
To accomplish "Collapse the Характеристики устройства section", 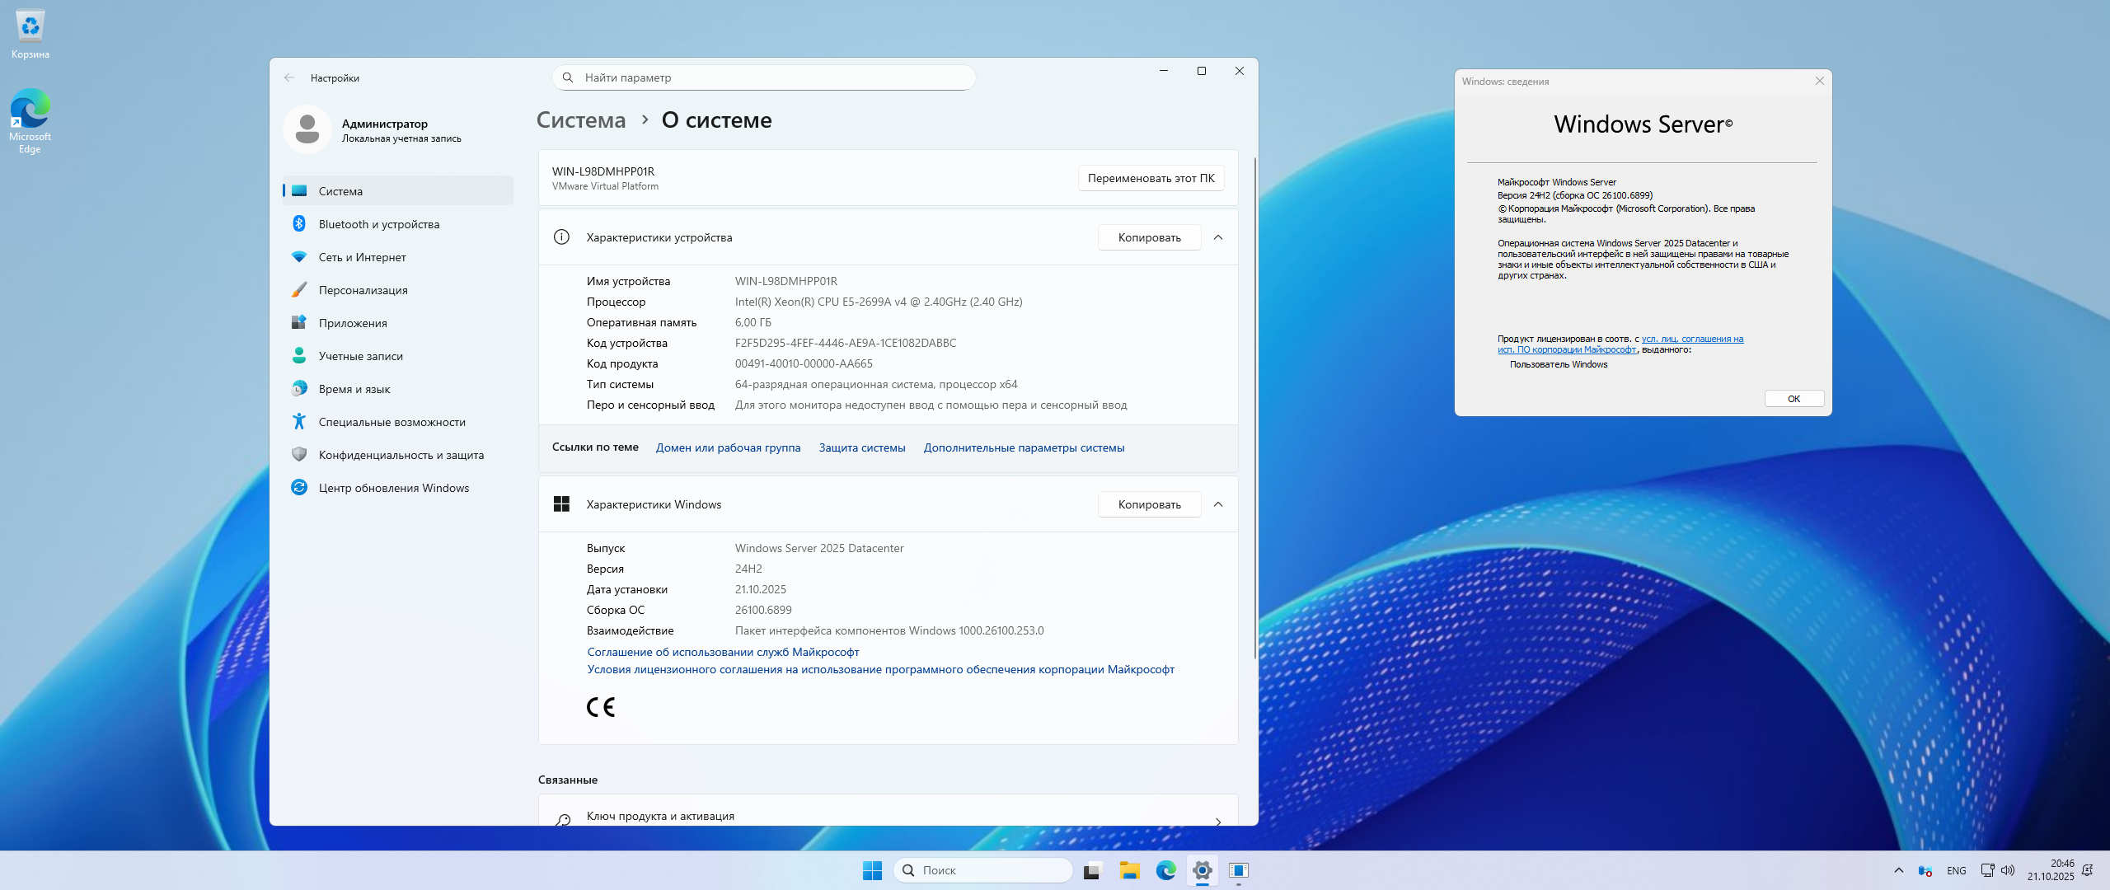I will click(x=1218, y=237).
